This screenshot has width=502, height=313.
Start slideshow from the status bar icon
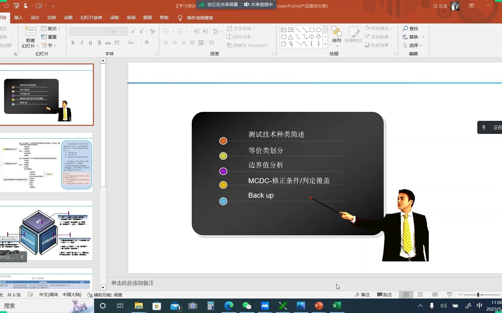pyautogui.click(x=449, y=294)
